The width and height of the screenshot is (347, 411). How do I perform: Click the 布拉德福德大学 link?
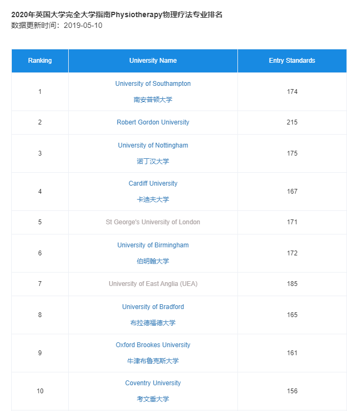(153, 322)
